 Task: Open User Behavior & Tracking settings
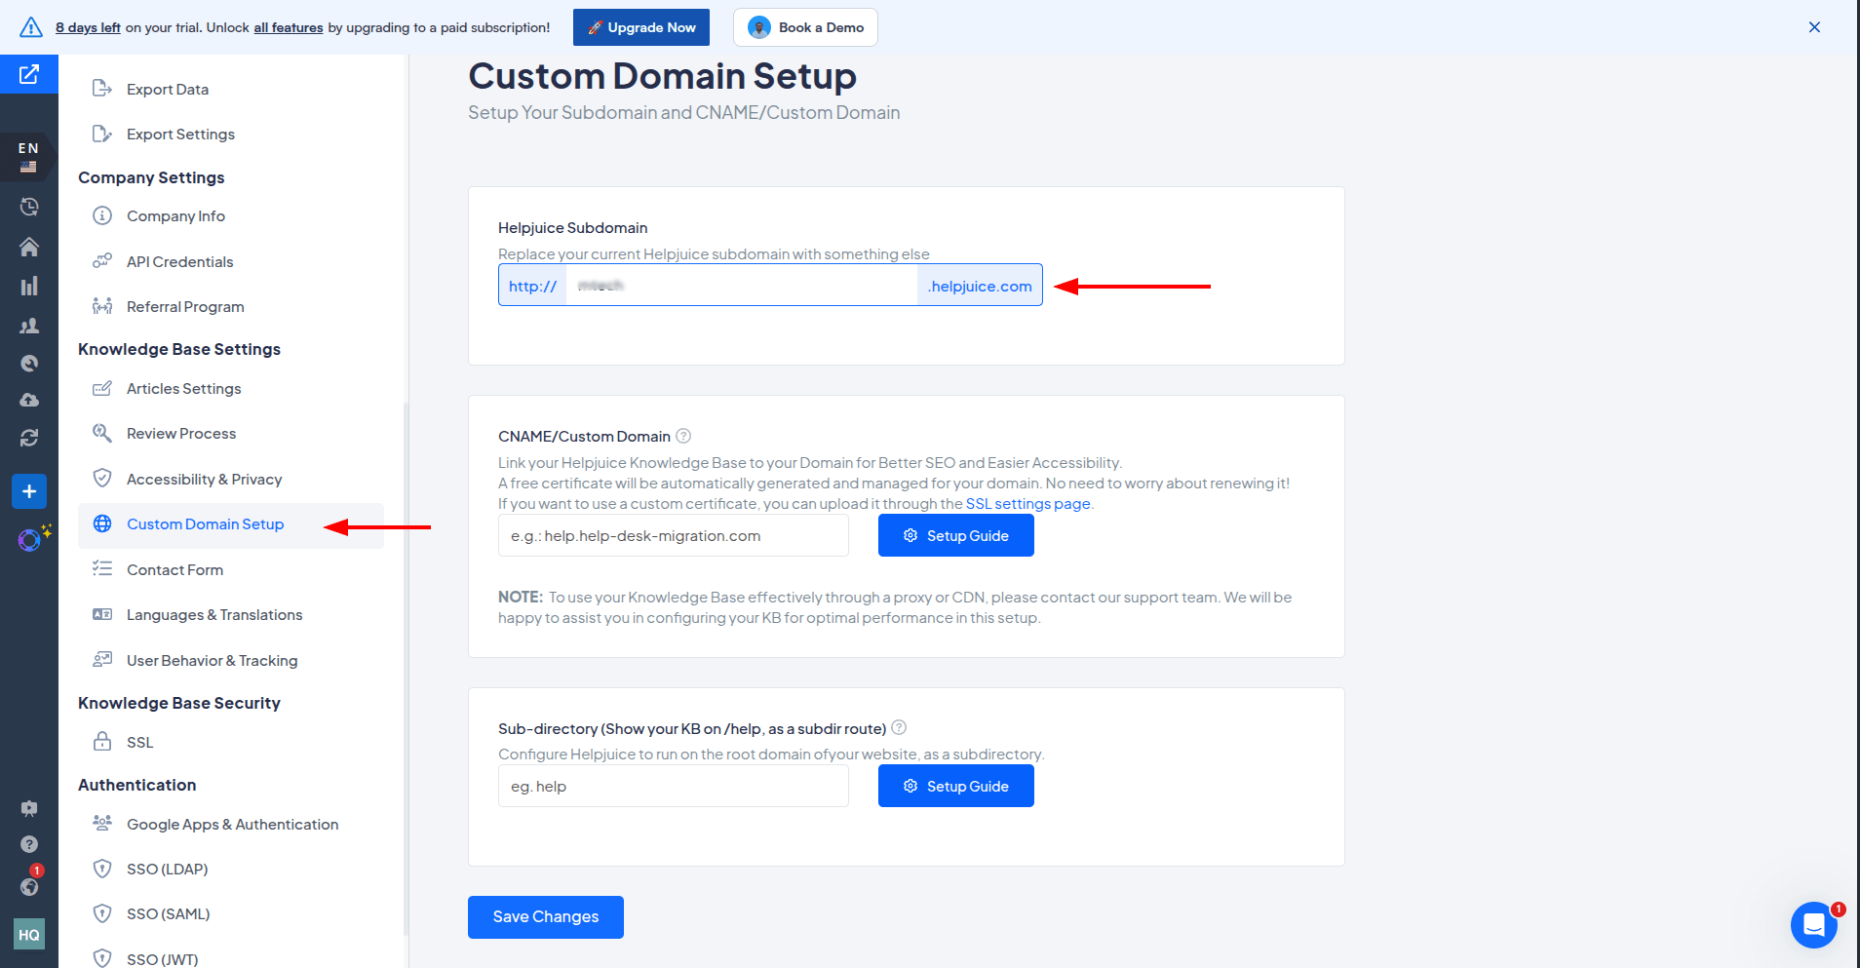point(231,660)
